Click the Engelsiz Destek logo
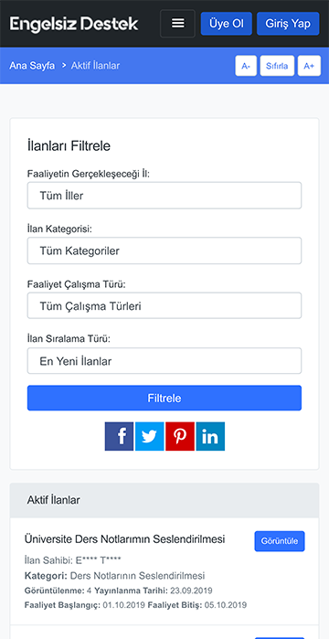The height and width of the screenshot is (639, 329). point(74,24)
